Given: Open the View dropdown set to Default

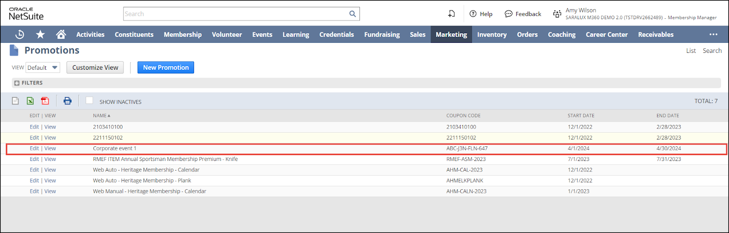Looking at the screenshot, I should coord(43,67).
